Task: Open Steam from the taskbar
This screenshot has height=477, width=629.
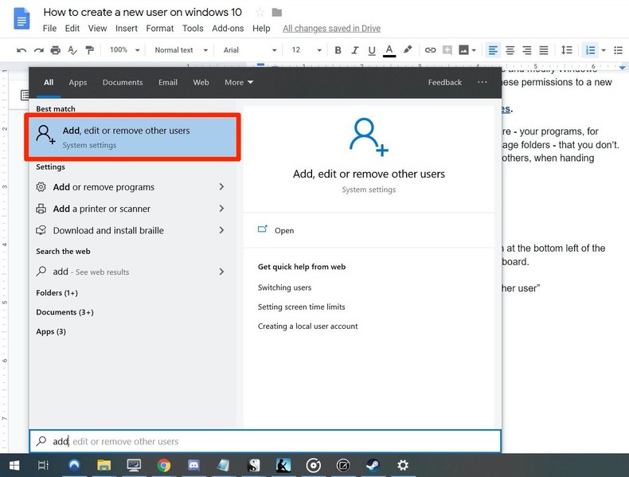Action: [x=373, y=465]
